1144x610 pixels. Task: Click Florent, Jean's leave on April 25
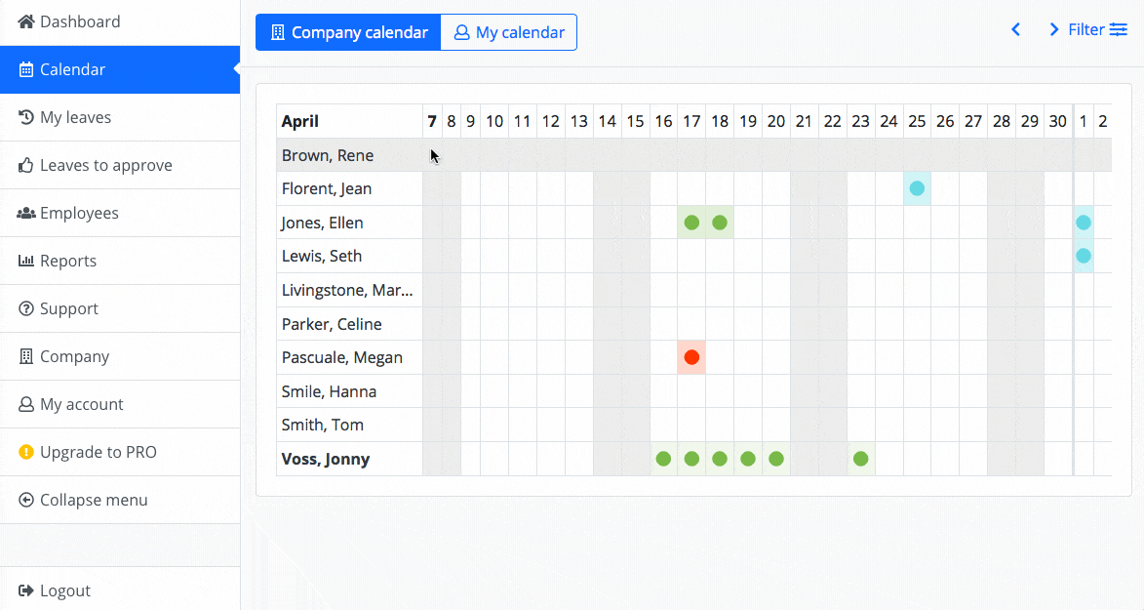917,188
